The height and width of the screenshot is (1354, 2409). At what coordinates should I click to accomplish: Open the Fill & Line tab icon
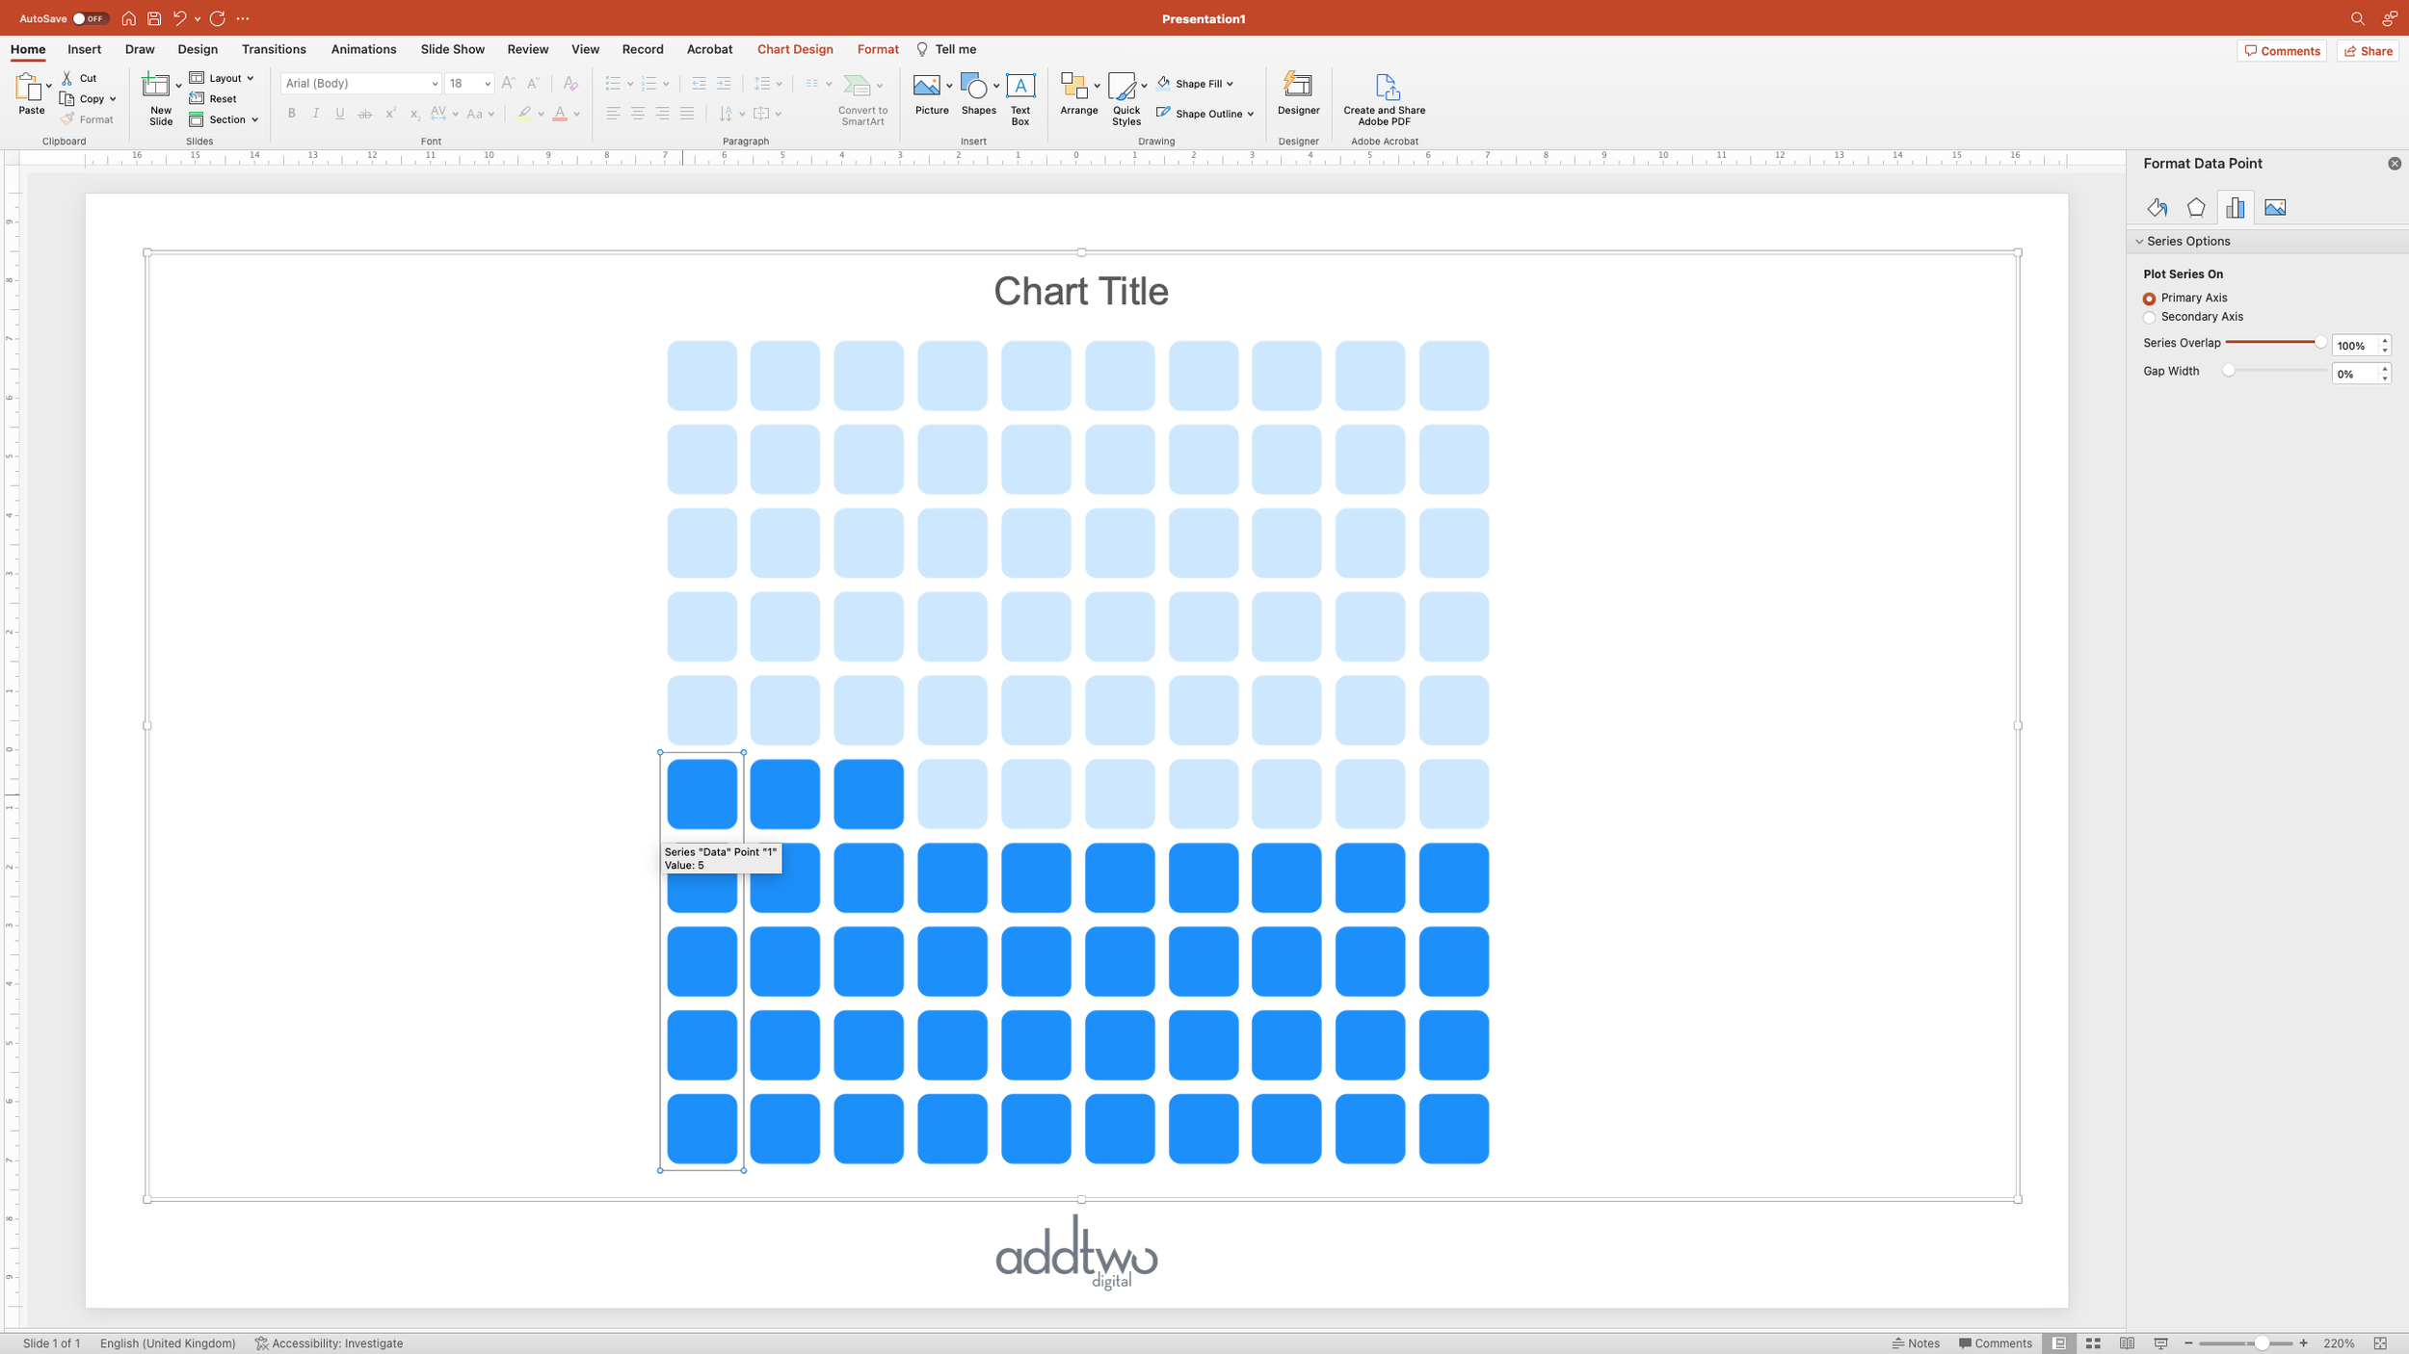(2157, 207)
